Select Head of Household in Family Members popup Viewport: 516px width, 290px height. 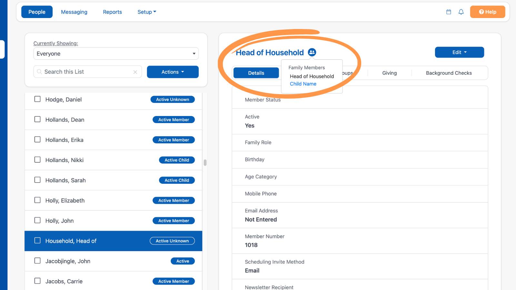(x=312, y=76)
